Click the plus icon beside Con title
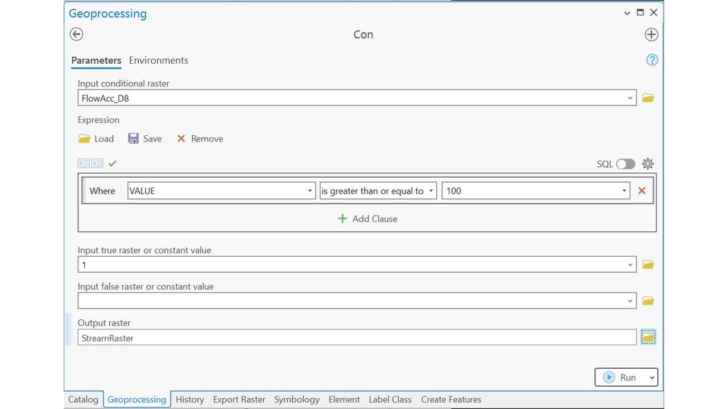The height and width of the screenshot is (409, 728). [x=651, y=35]
